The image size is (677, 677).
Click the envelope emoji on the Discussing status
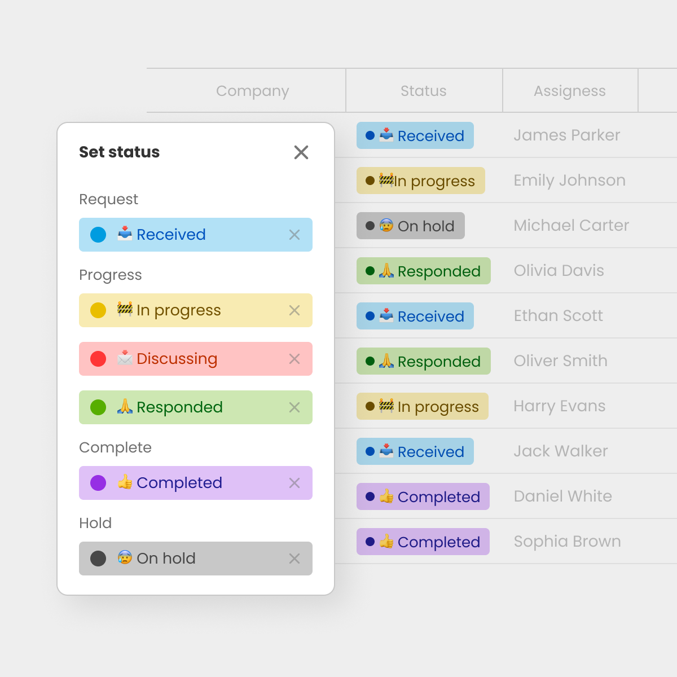pos(126,358)
